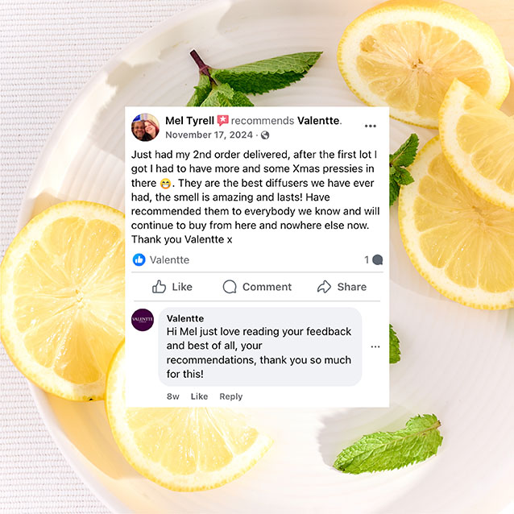Open the comment options three-dot menu
This screenshot has height=514, width=514.
point(375,346)
